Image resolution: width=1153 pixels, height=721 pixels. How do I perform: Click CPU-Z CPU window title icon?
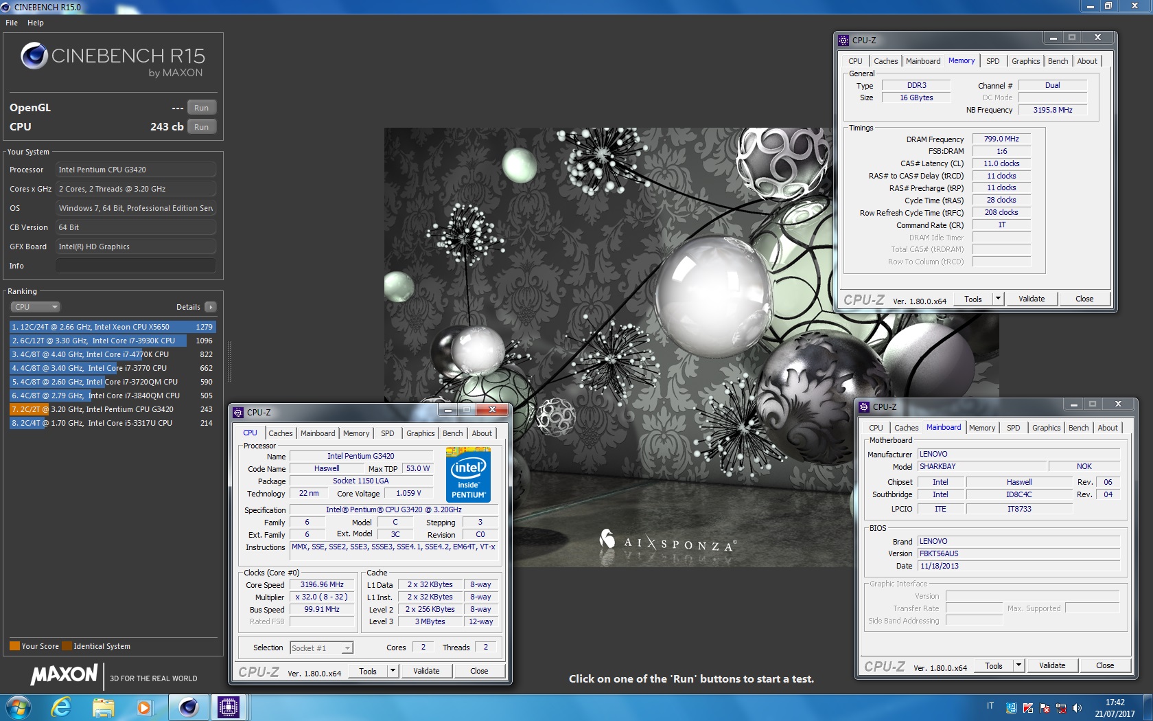click(x=238, y=413)
